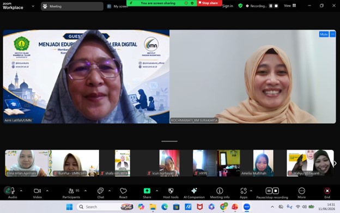Open the React heart menu

[123, 192]
